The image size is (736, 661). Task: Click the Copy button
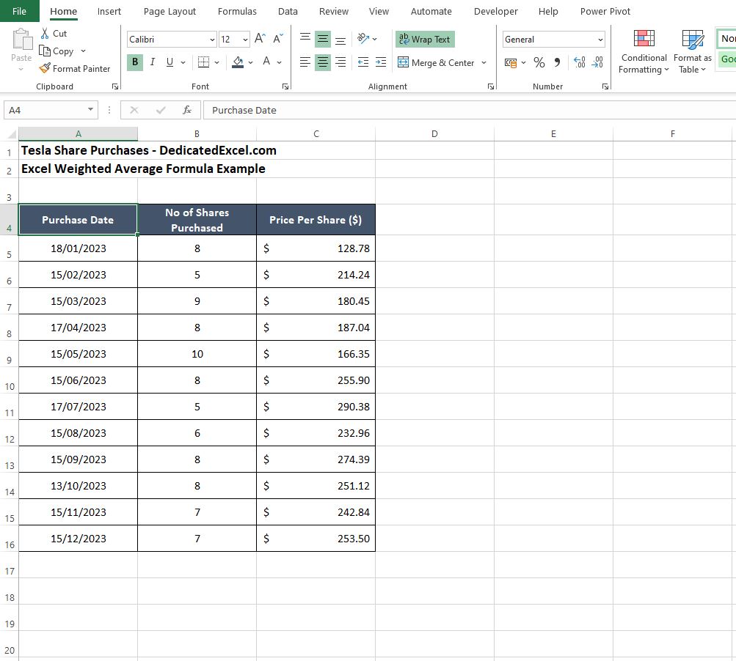pos(57,51)
